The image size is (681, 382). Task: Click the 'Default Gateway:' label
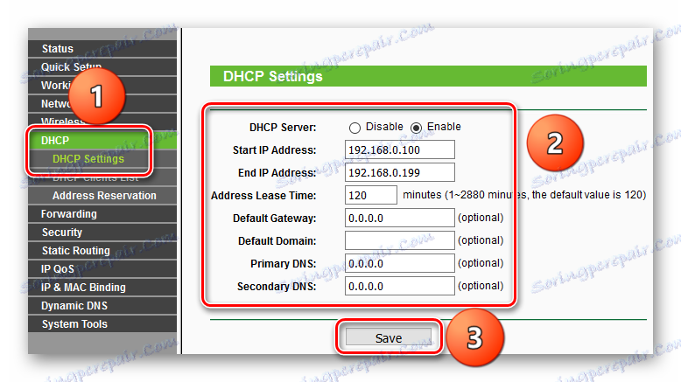pos(275,219)
